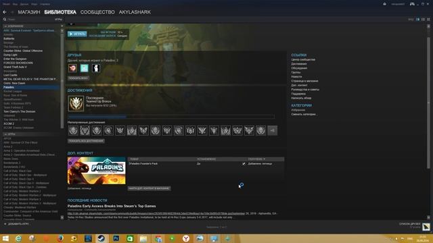Image resolution: width=433 pixels, height=243 pixels.
Task: Open the Paladins DLC banner thumbnail
Action: [96, 171]
